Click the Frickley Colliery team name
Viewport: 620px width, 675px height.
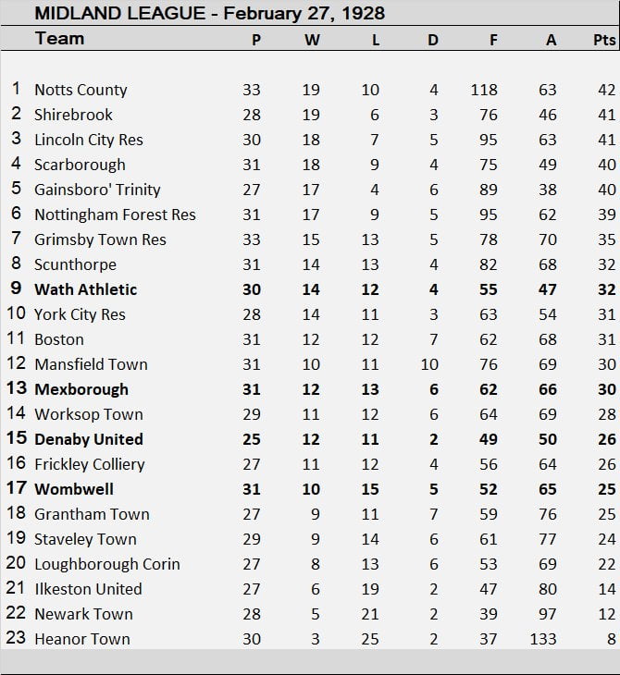pos(90,464)
